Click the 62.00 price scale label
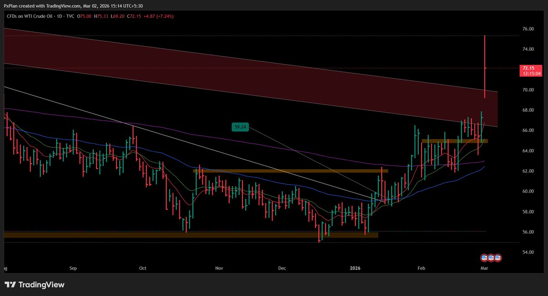 (528, 171)
